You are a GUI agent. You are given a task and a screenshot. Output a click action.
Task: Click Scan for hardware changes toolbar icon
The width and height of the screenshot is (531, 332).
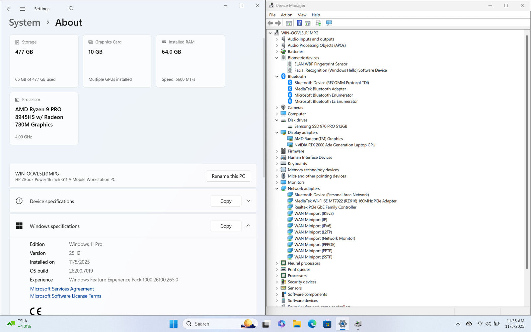[329, 23]
